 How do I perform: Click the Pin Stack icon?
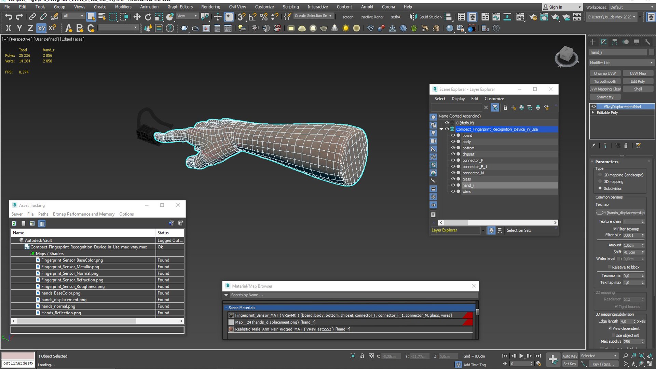(x=593, y=146)
